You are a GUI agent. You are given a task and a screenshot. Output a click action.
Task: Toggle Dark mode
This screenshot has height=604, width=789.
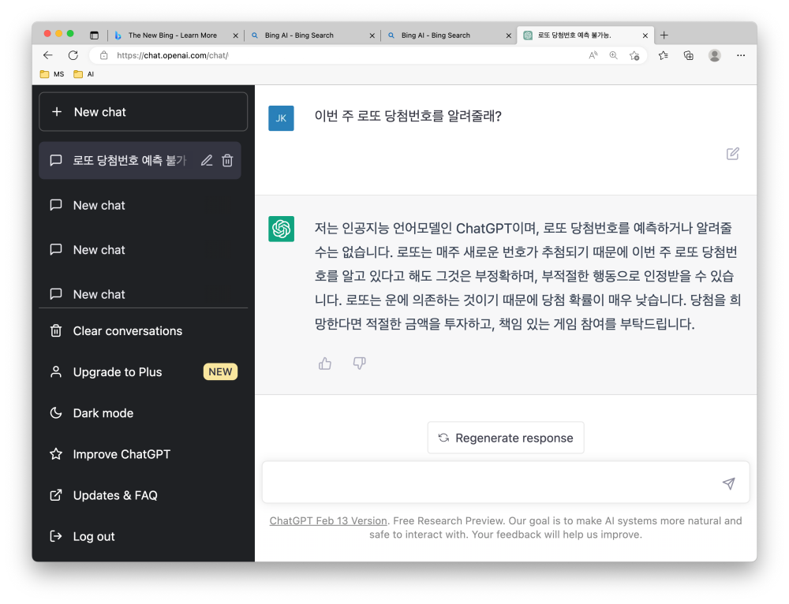pos(143,413)
